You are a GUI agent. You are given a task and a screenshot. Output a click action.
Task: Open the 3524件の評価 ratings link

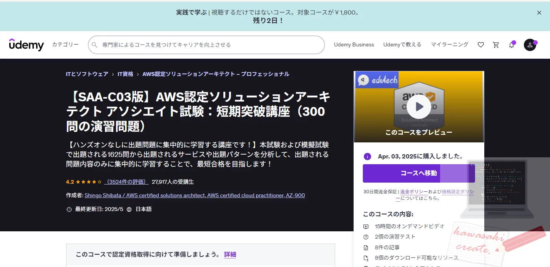click(126, 182)
